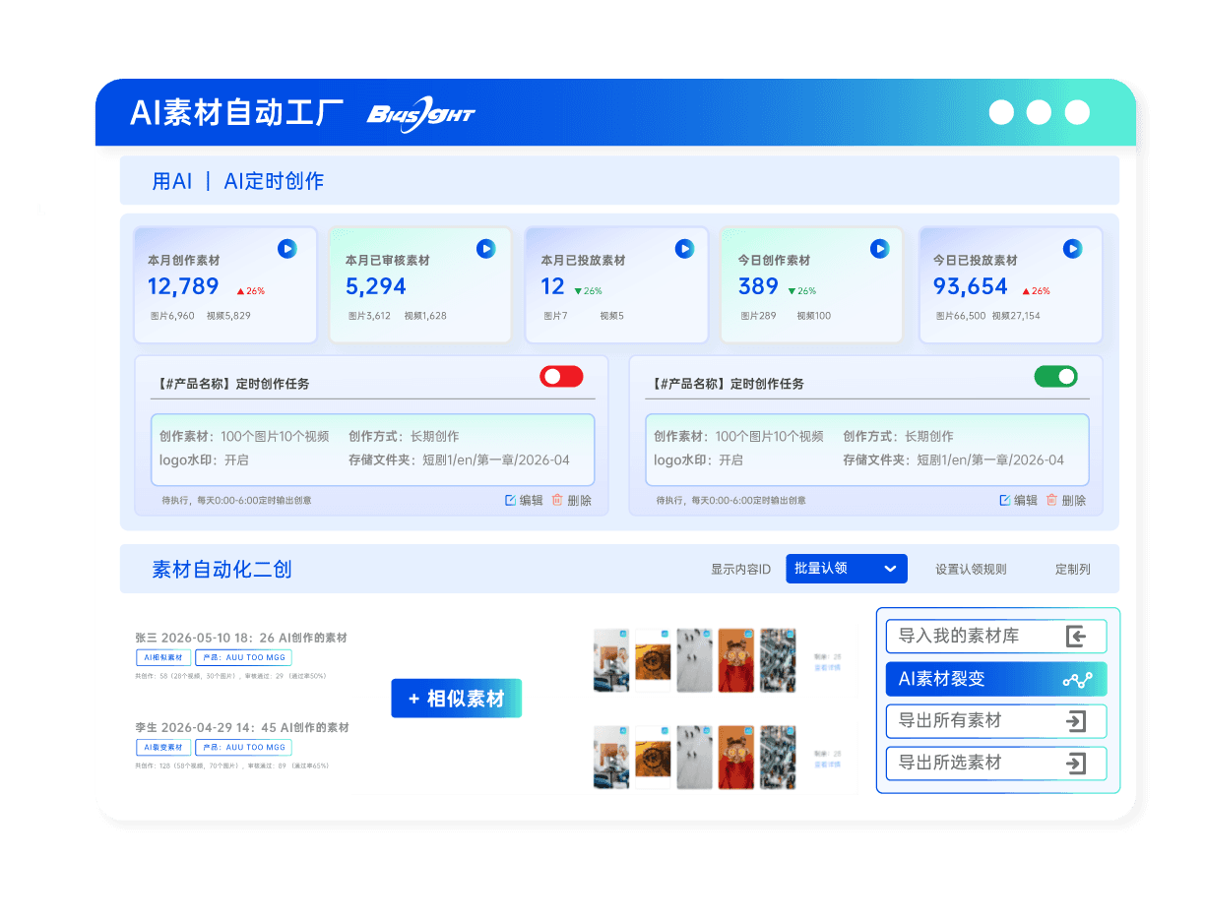Open the 批量认领 dropdown
Screen dimensions: 1205x918
846,569
